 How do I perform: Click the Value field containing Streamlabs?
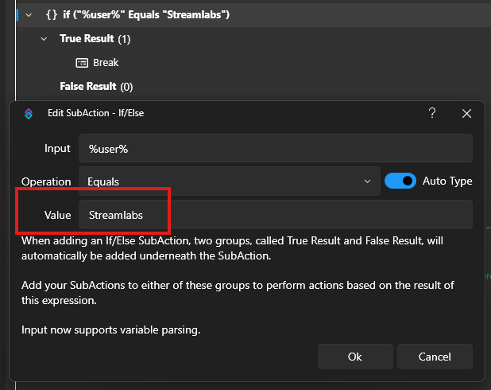[x=275, y=215]
